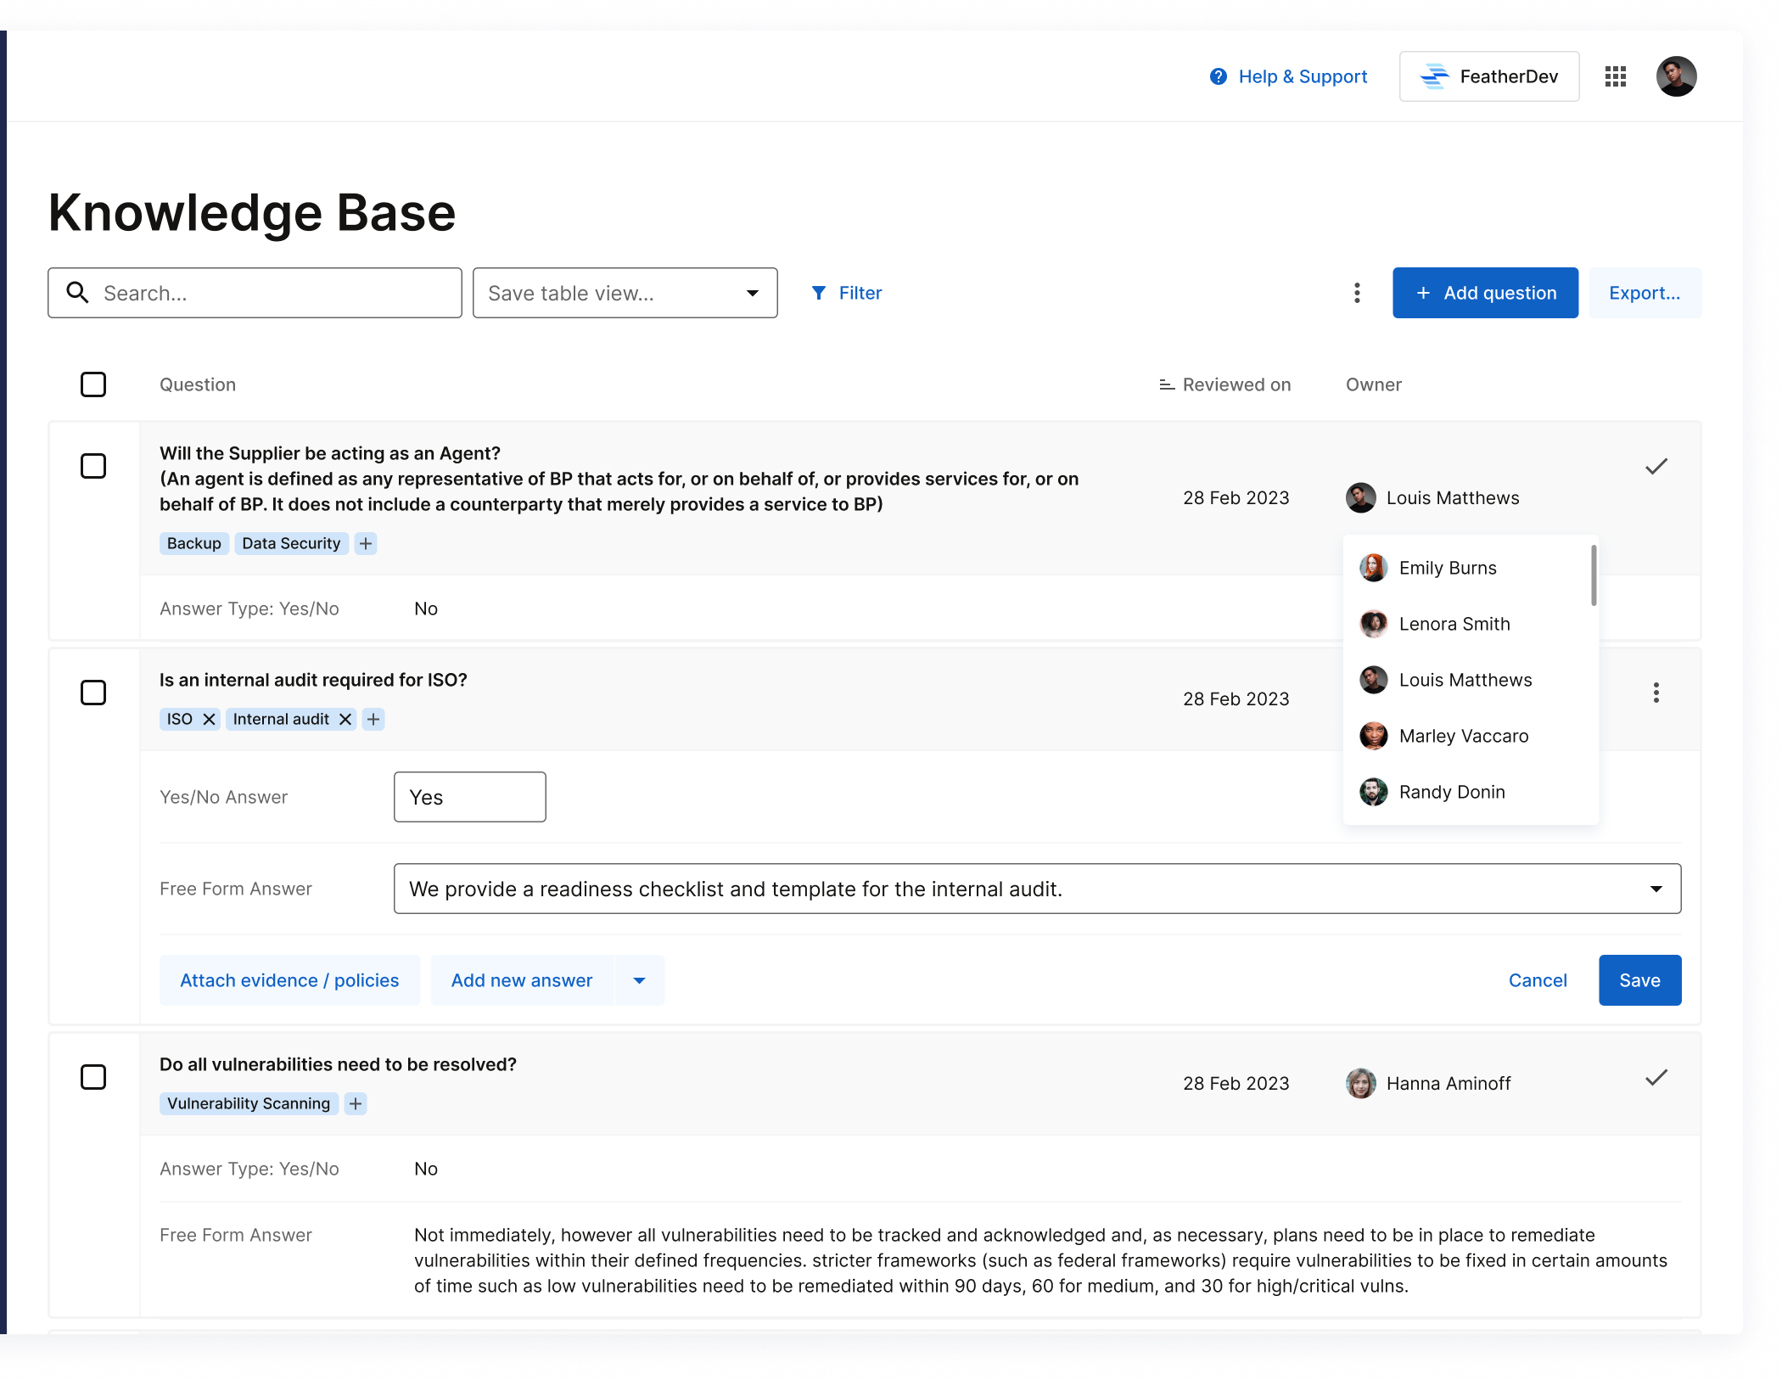
Task: Click the checkmark on the Supplier Agent row
Action: (1656, 466)
